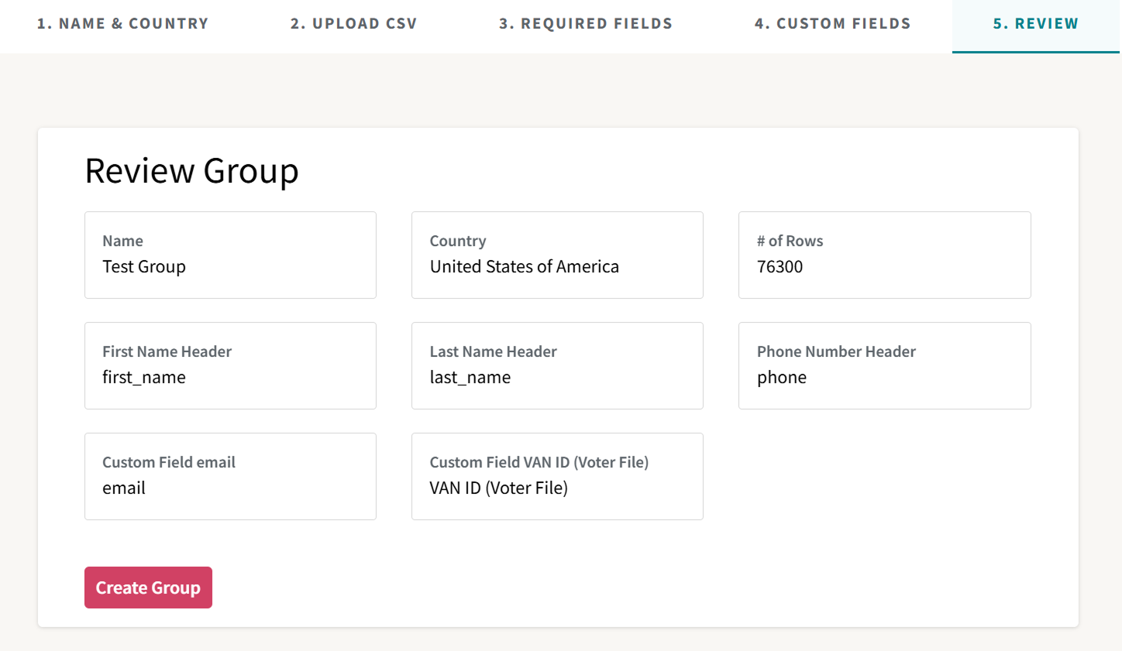Go to the Required Fields step

pos(585,23)
